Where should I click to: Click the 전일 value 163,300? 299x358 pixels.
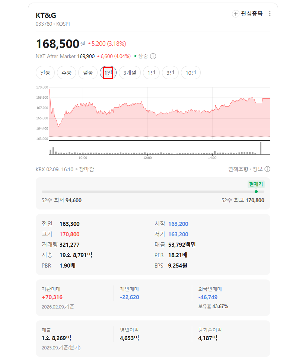pos(69,224)
